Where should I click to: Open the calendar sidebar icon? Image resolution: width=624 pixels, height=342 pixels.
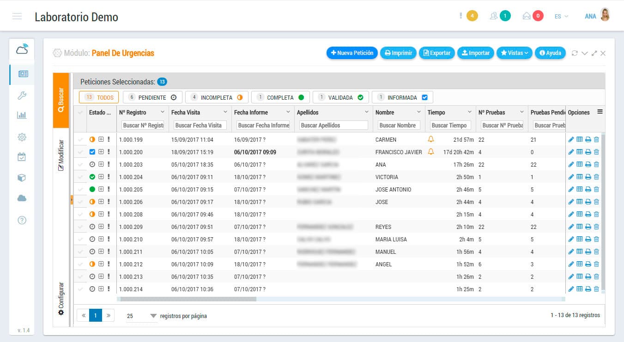(22, 157)
